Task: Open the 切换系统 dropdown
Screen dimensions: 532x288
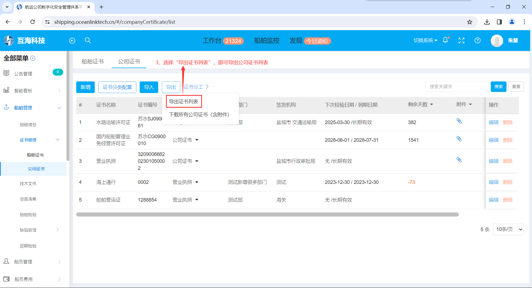Action: pos(425,40)
